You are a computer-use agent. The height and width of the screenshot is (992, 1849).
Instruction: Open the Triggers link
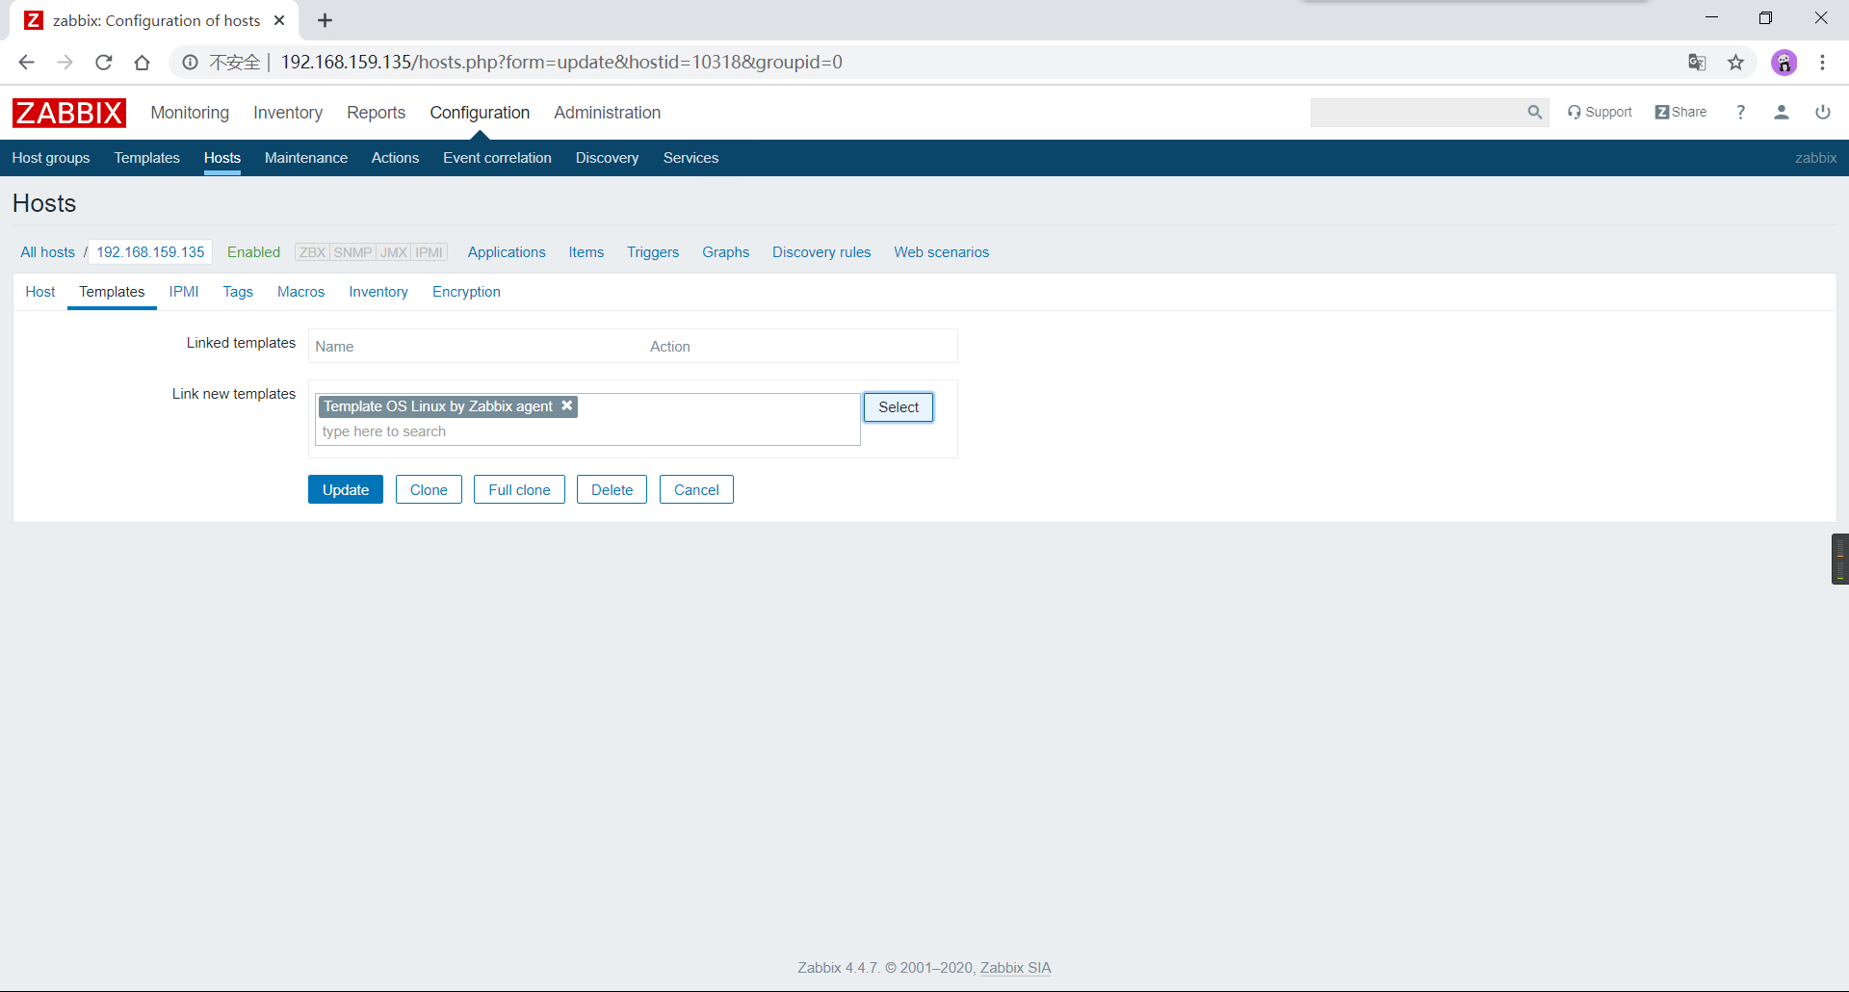653,252
